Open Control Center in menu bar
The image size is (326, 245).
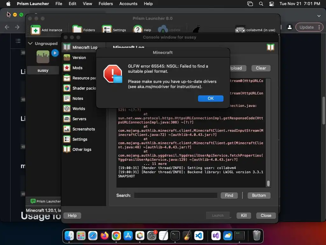tap(272, 4)
